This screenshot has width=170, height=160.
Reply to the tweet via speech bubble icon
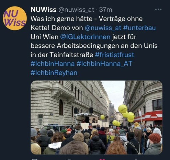coord(34,159)
